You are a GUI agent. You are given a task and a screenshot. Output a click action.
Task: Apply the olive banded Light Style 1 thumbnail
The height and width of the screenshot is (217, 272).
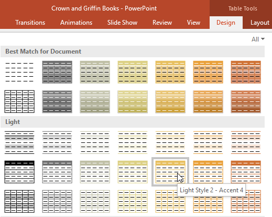tap(95, 142)
